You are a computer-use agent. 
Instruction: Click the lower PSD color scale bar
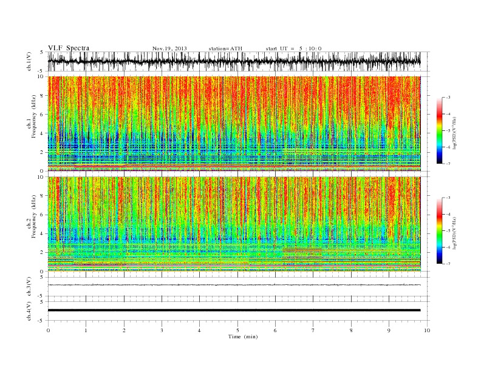pyautogui.click(x=439, y=230)
